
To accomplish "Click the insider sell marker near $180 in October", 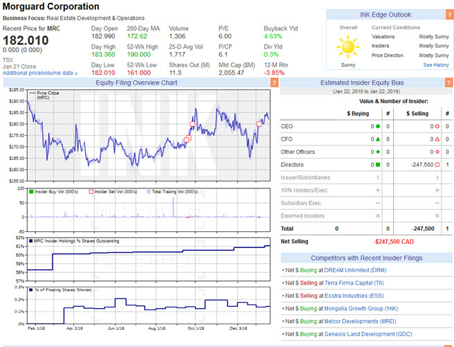I will click(x=192, y=124).
